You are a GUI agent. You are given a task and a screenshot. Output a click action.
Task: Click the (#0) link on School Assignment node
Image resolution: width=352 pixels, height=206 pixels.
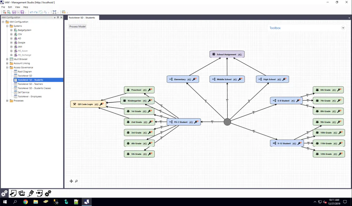coord(240,55)
